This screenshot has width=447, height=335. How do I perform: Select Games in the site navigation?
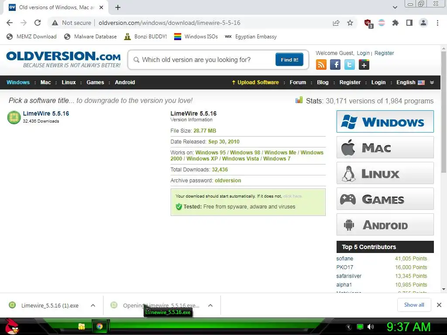(95, 82)
